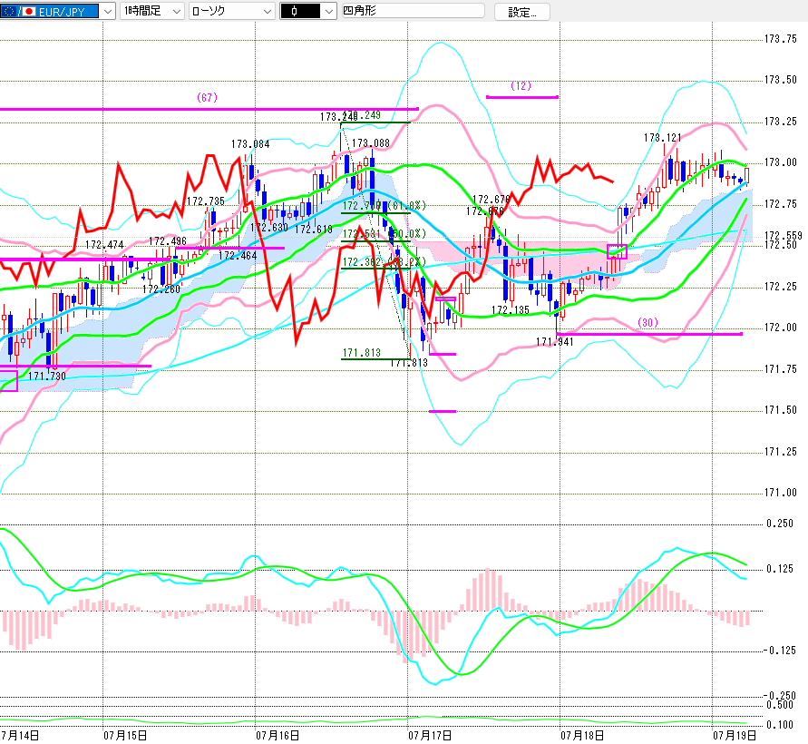The width and height of the screenshot is (808, 744).
Task: Click the 172.474 price label
Action: point(104,244)
